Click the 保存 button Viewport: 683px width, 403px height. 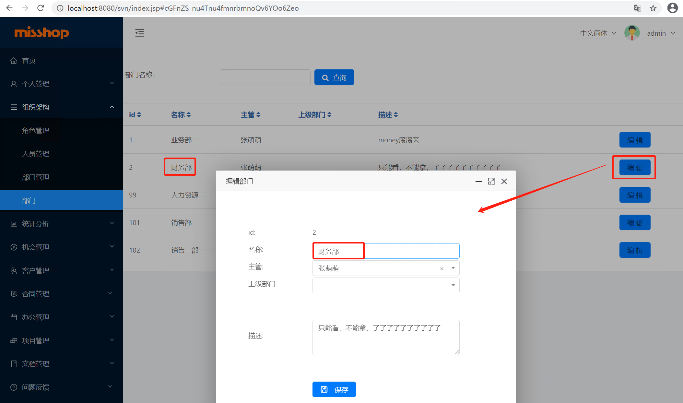coord(334,389)
